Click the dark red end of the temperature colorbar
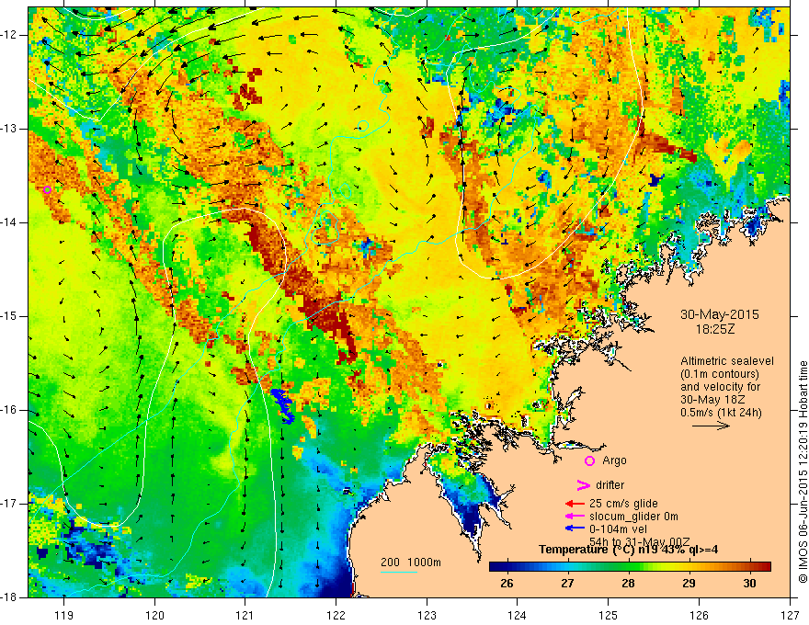Image resolution: width=809 pixels, height=625 pixels. click(x=764, y=567)
